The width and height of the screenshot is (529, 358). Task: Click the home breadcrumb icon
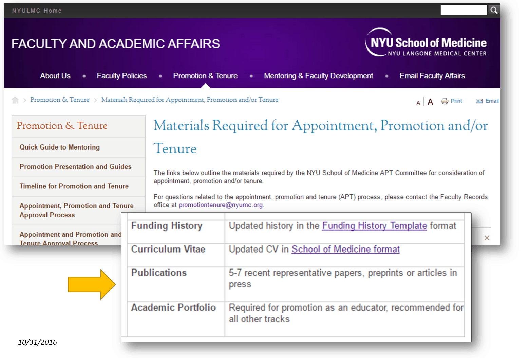point(15,100)
